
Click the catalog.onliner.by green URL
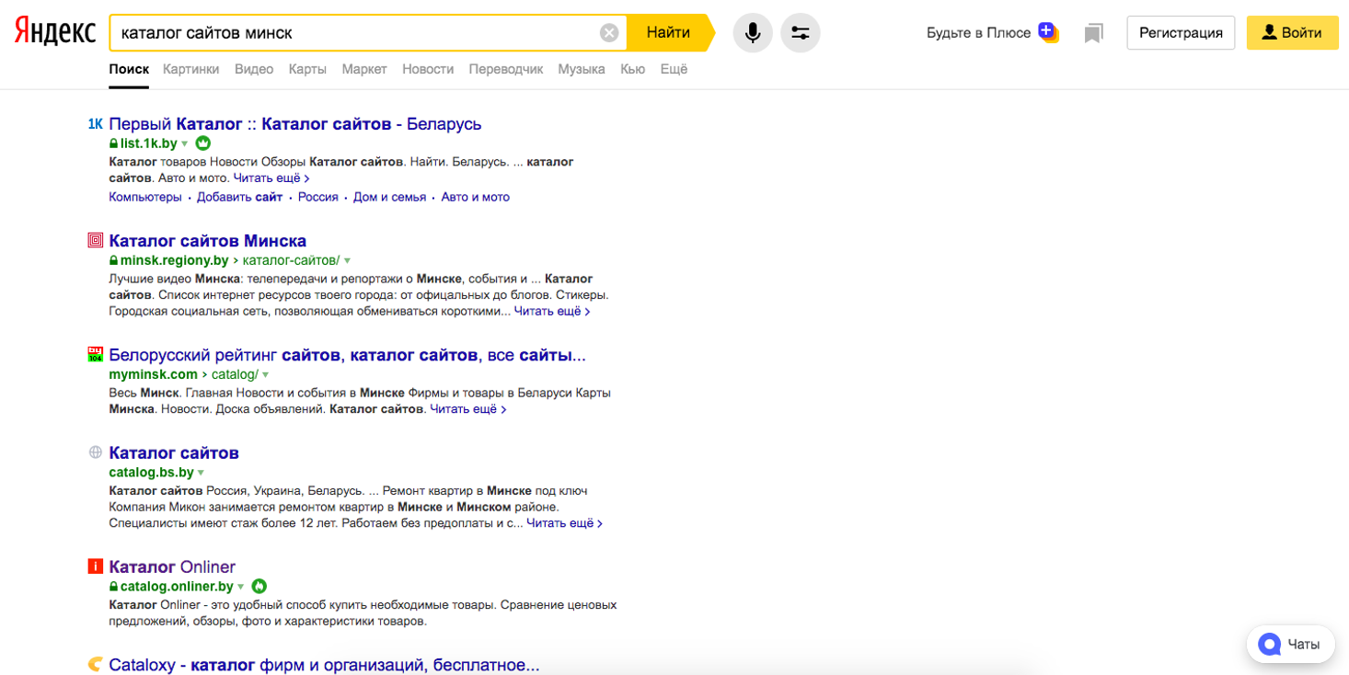(x=177, y=586)
